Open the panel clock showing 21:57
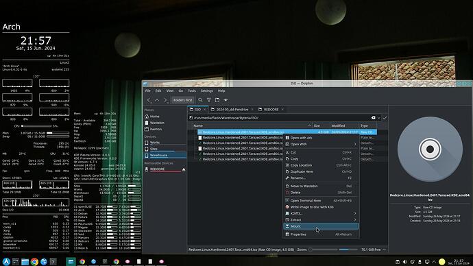Screen dimensions: 473x266 (x=459, y=262)
